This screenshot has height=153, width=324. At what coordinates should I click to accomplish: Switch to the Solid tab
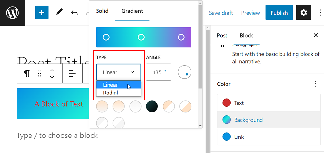coord(102,11)
